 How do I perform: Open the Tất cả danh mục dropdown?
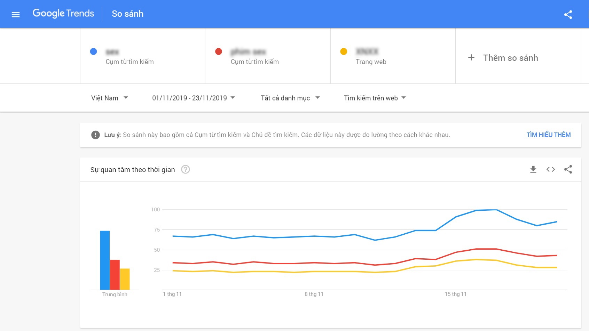(290, 98)
